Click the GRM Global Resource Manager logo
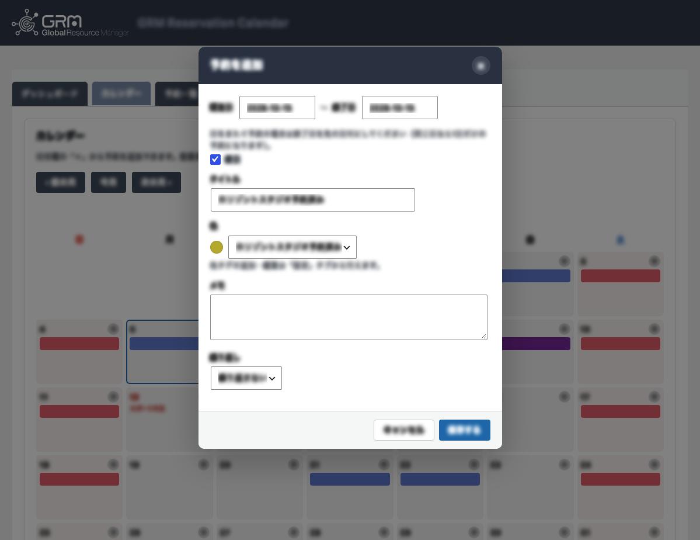 click(71, 23)
